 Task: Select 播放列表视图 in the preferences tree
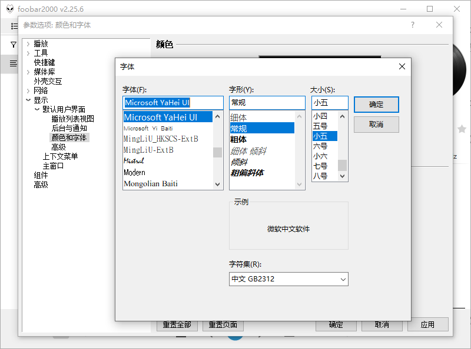pos(72,119)
